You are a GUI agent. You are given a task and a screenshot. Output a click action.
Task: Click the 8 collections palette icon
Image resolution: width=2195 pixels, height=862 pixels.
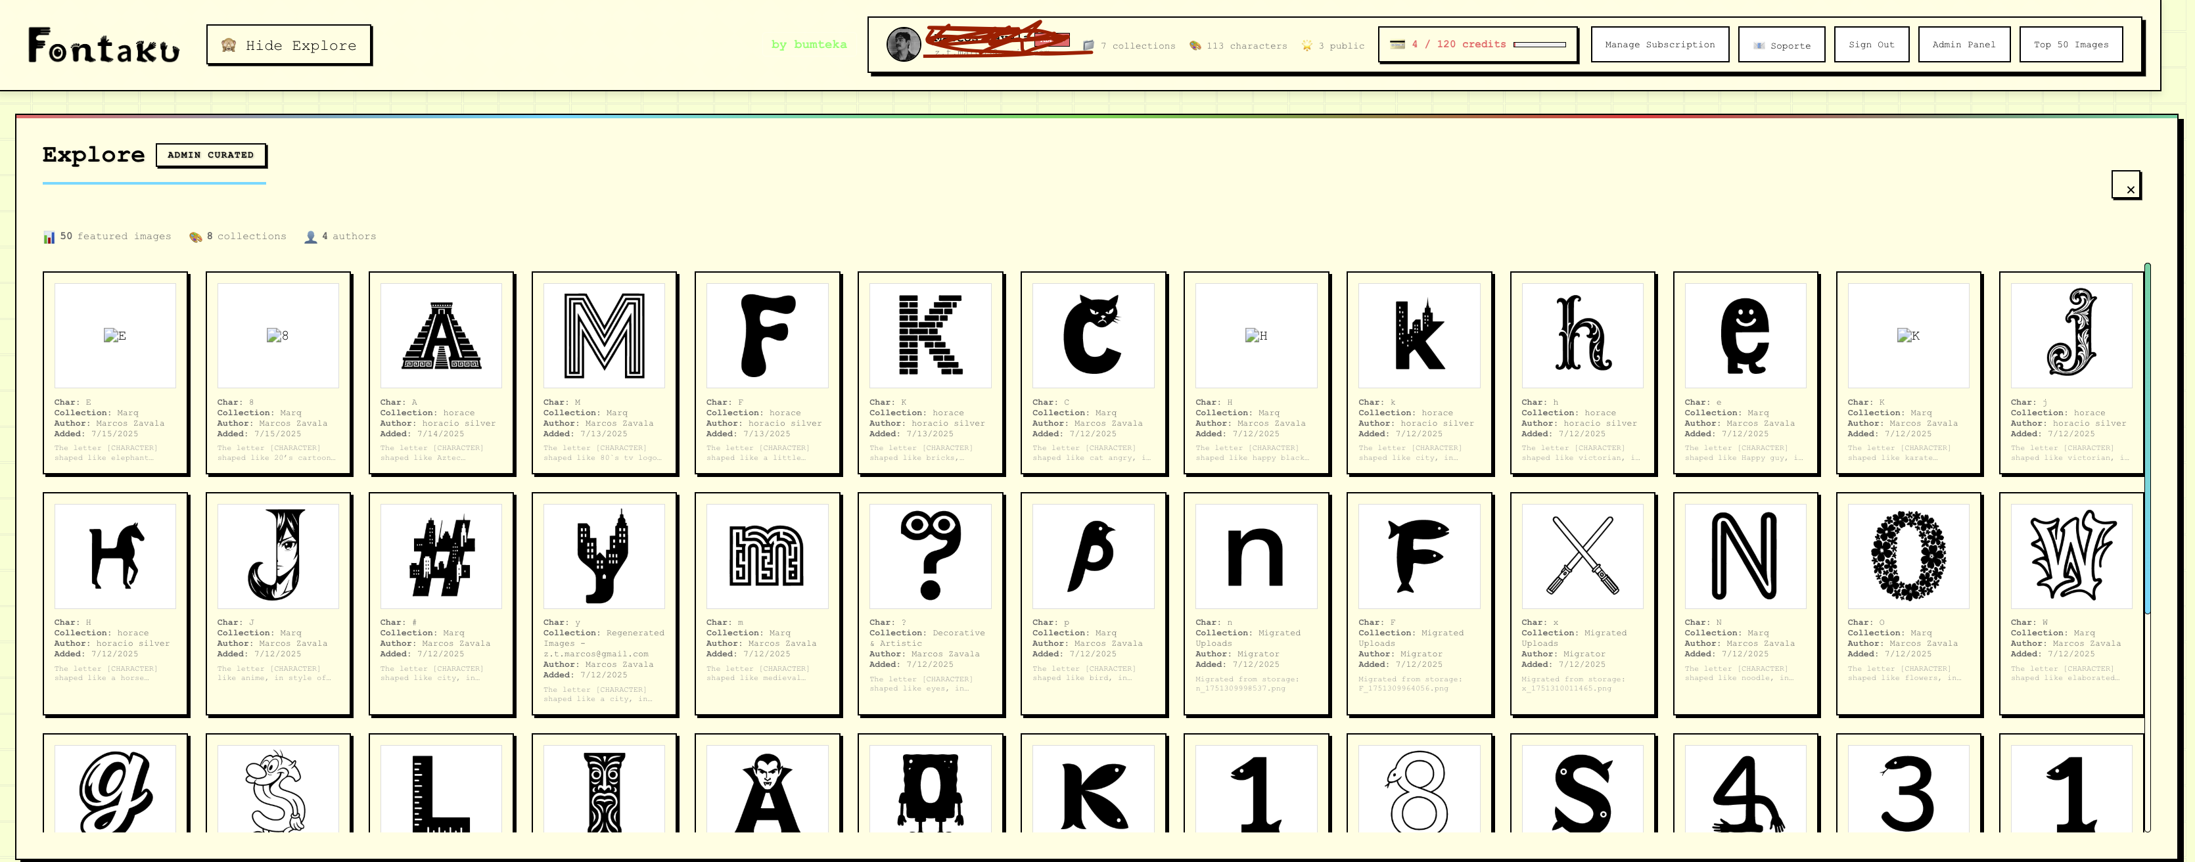[x=195, y=237]
